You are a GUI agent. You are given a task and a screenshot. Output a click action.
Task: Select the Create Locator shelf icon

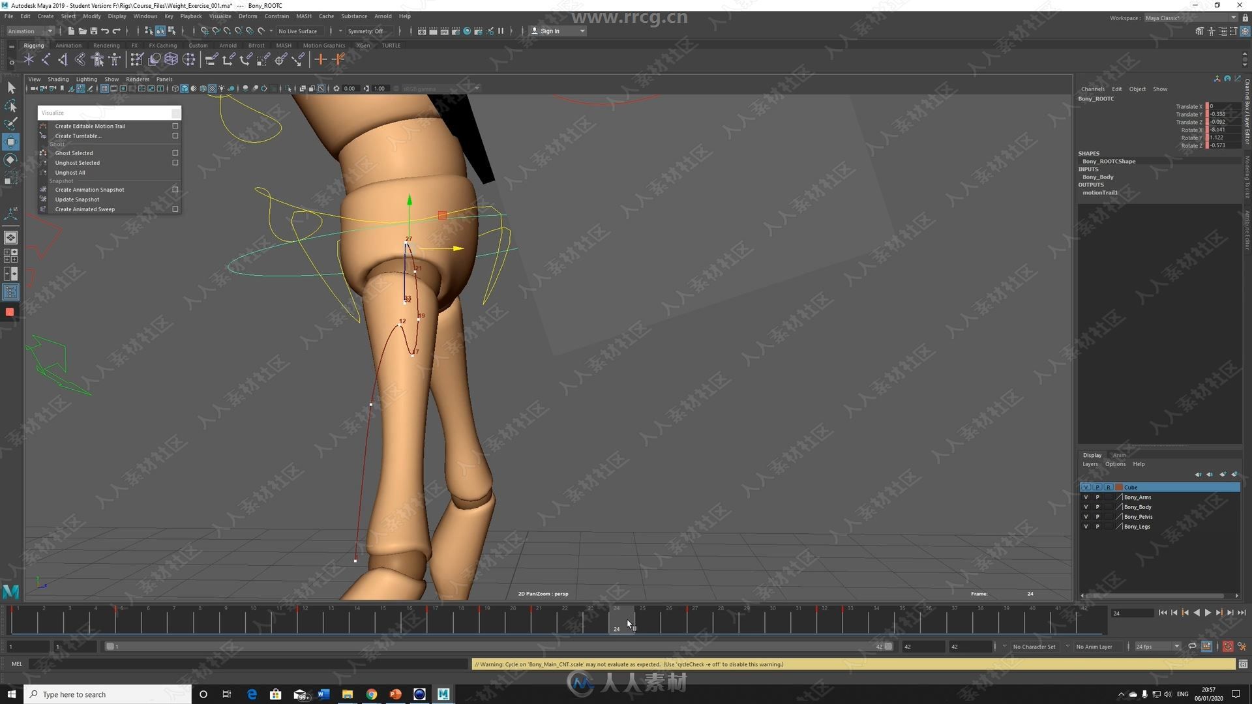click(29, 60)
